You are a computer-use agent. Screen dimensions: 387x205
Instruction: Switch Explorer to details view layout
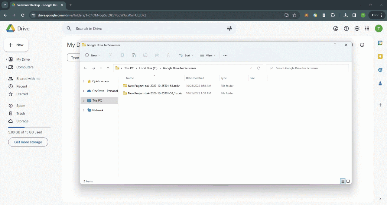[343, 181]
